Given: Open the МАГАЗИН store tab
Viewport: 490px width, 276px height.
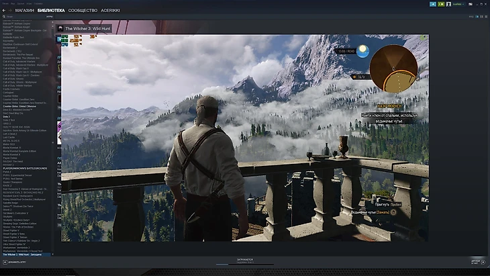Looking at the screenshot, I should click(x=24, y=10).
